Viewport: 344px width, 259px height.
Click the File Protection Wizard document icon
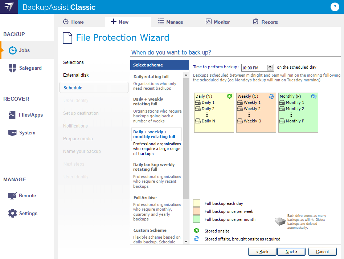(67, 38)
